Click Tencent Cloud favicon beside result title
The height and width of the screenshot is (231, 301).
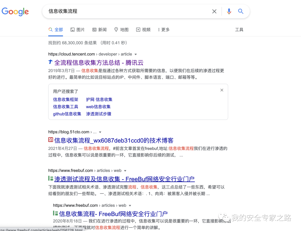(50, 62)
